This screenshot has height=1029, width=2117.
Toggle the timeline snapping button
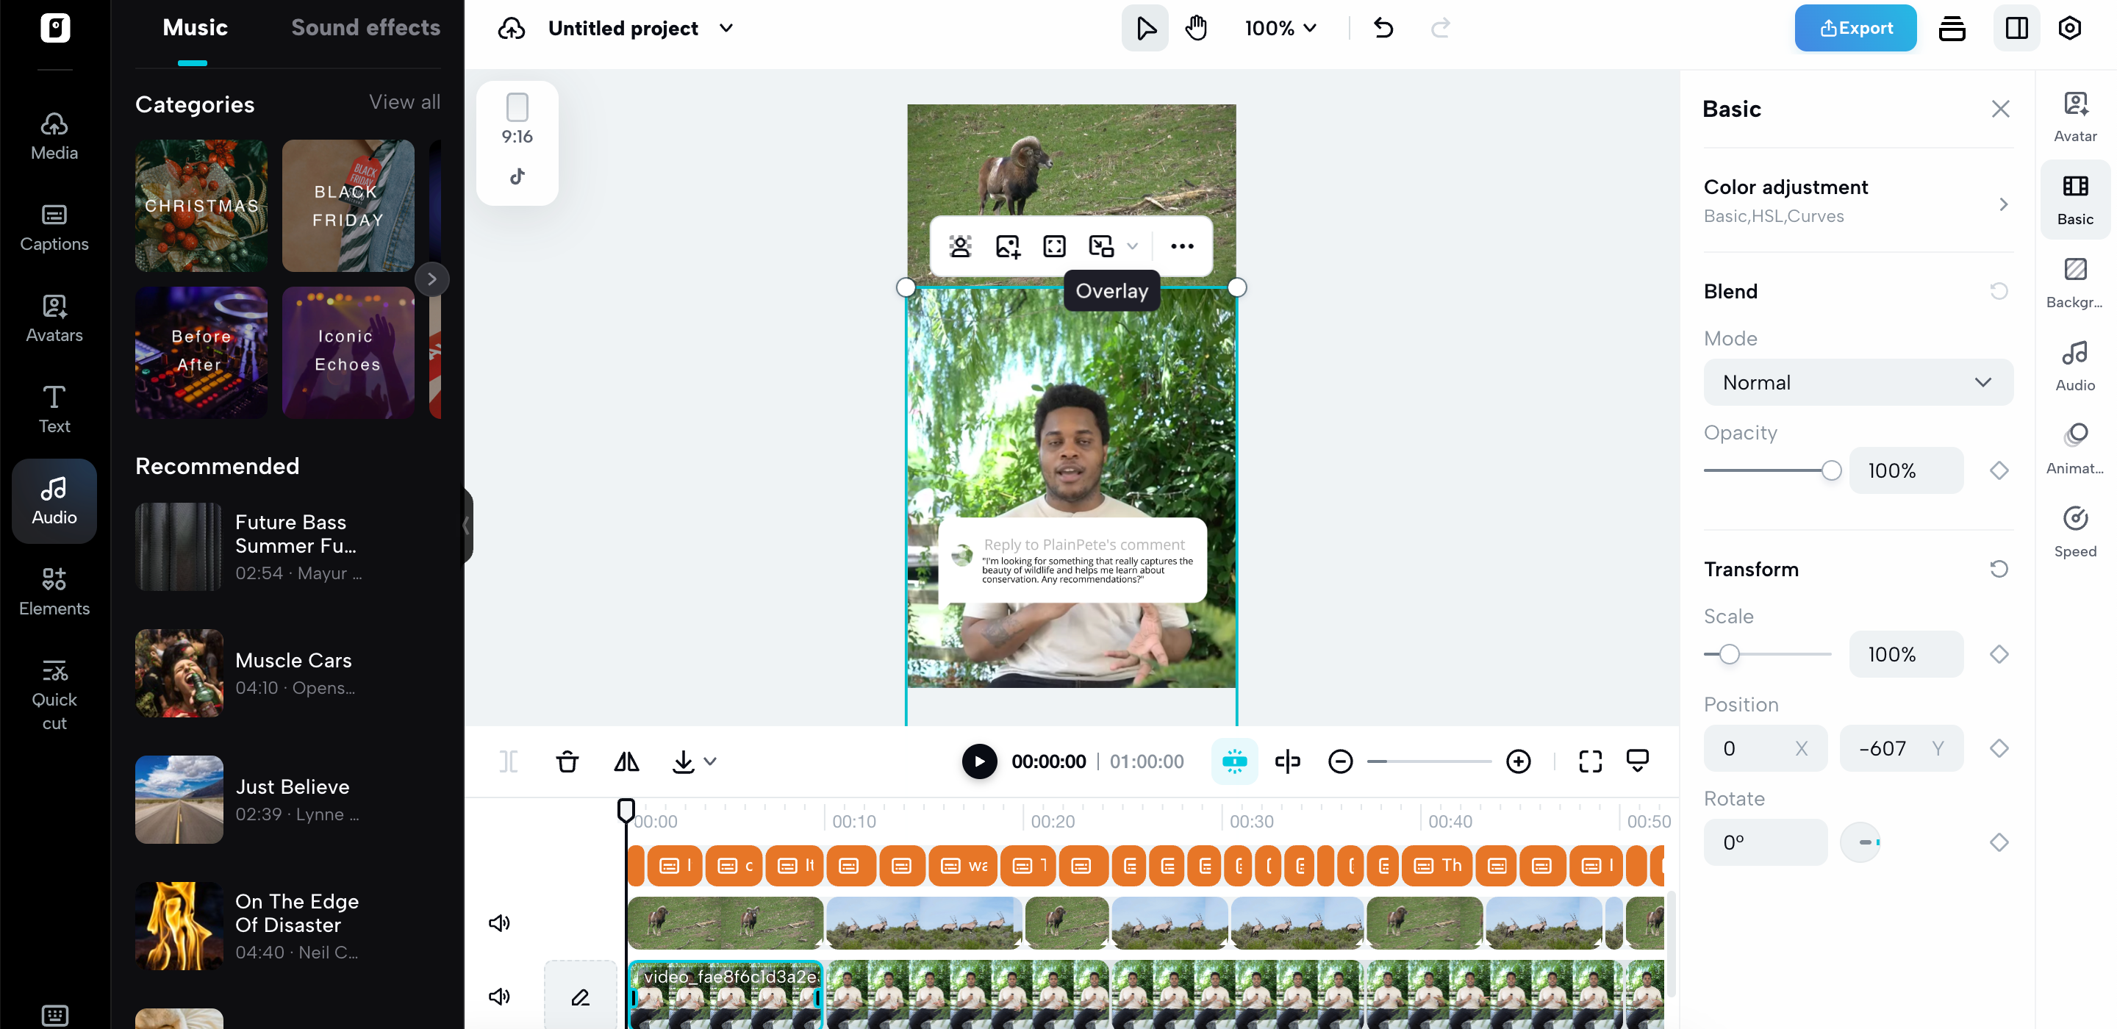(x=1233, y=762)
